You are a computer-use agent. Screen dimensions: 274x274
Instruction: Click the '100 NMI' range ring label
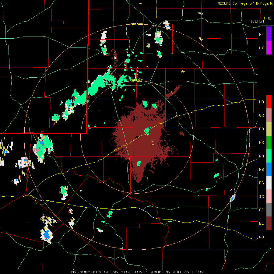click(x=137, y=24)
